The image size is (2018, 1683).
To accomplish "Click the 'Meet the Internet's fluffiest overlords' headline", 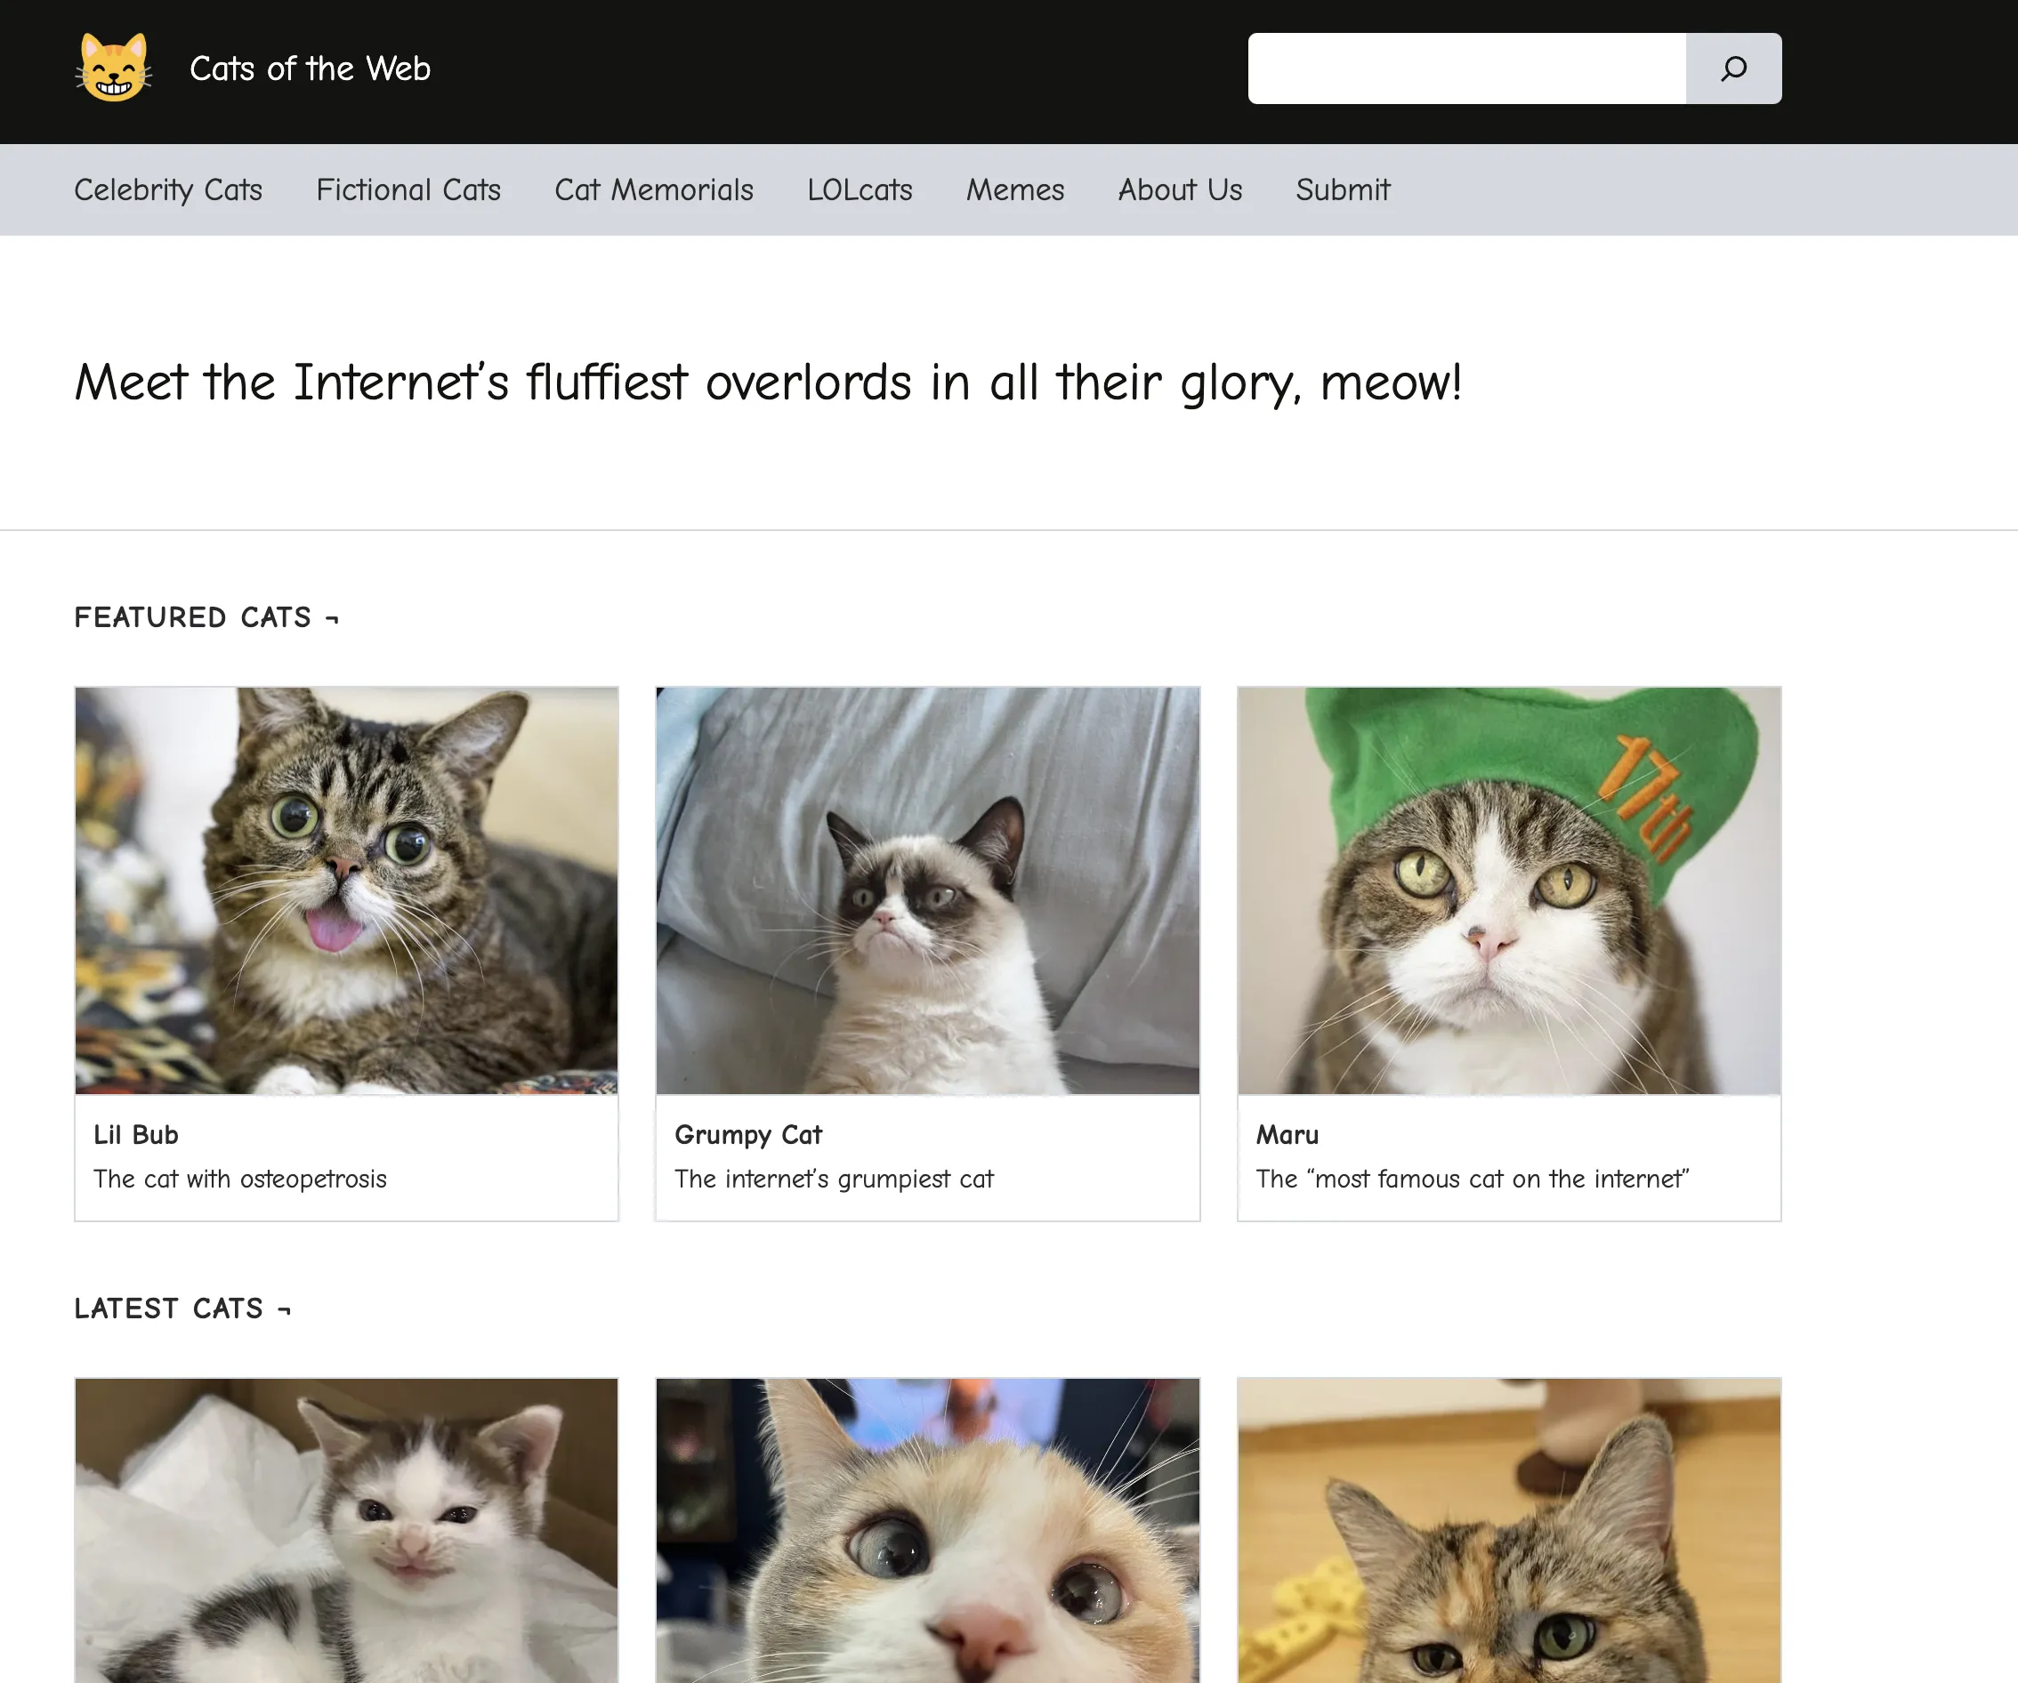I will [x=768, y=382].
